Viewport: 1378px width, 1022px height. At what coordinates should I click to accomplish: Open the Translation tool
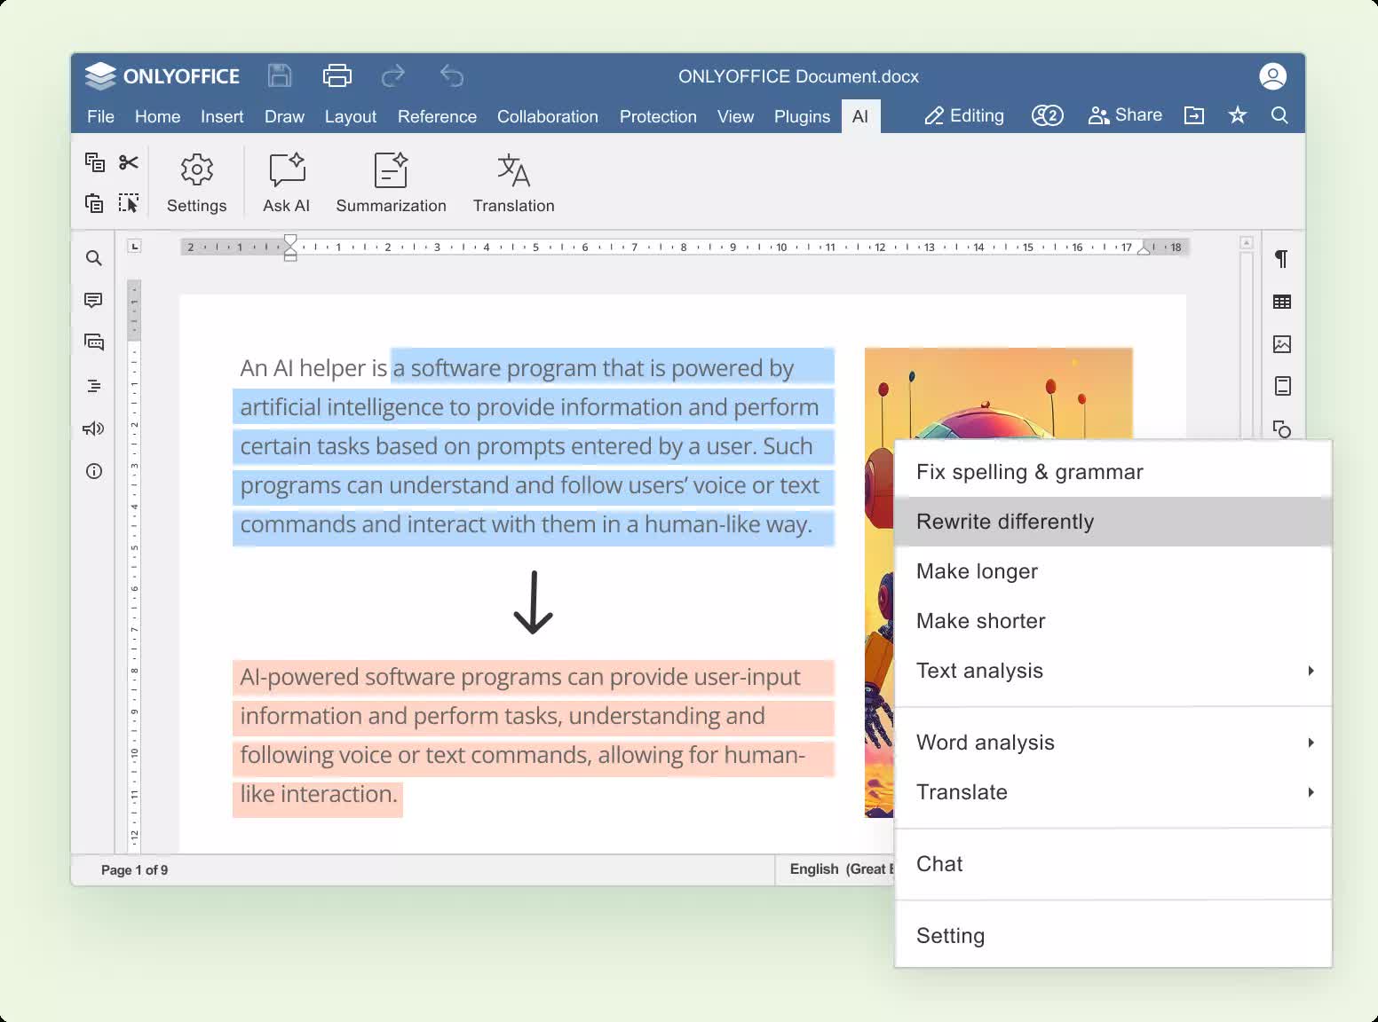tap(513, 183)
